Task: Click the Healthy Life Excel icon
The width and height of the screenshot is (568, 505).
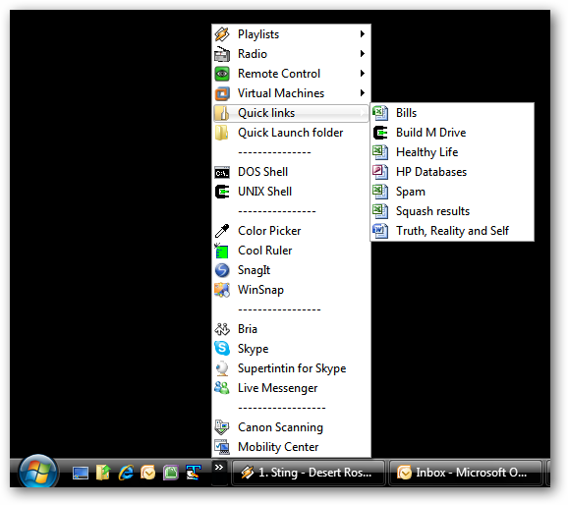Action: [x=380, y=152]
